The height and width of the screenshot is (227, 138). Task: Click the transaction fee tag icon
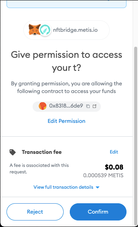pyautogui.click(x=13, y=152)
